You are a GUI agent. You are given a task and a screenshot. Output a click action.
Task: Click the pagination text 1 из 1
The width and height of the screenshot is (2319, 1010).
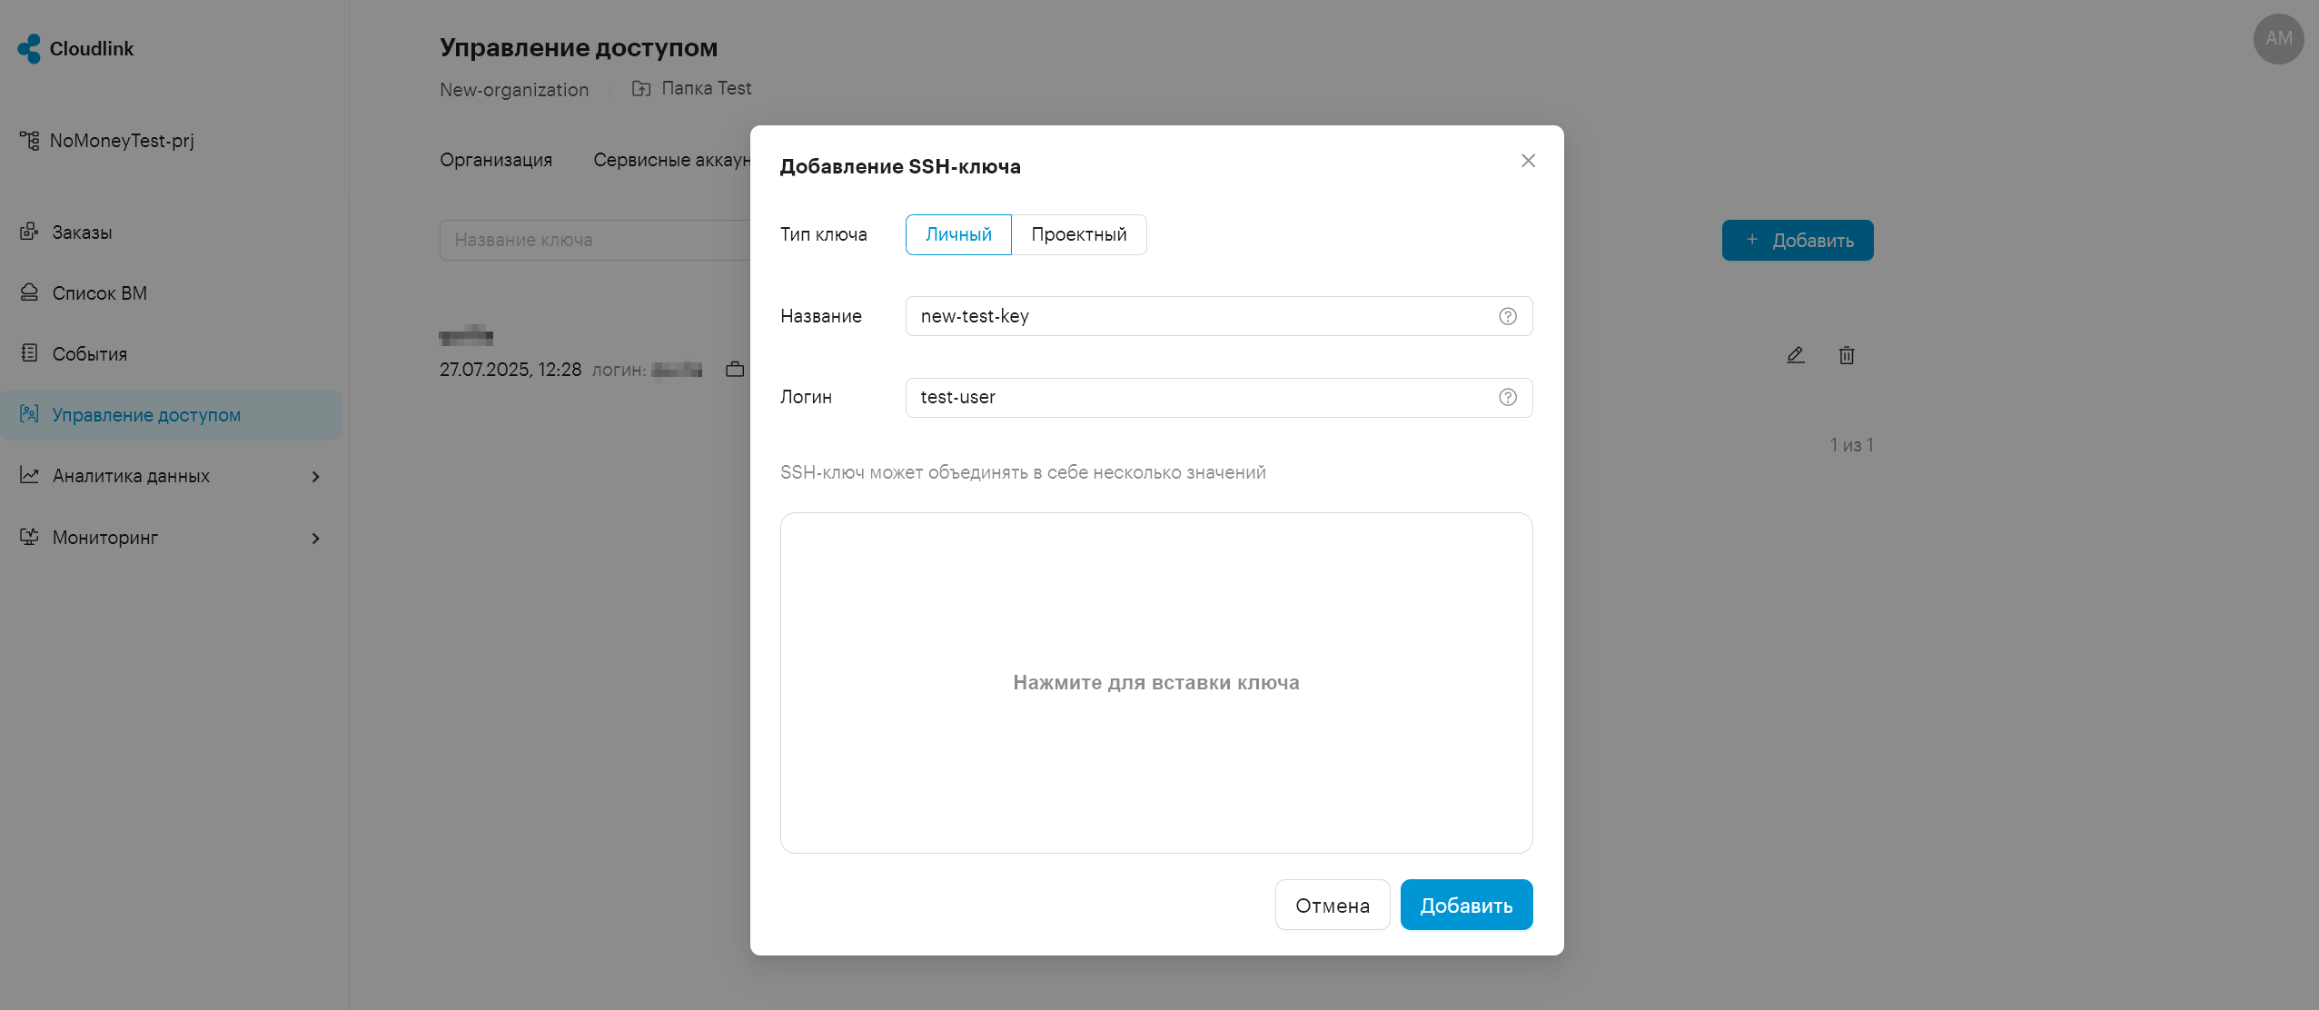[1851, 445]
